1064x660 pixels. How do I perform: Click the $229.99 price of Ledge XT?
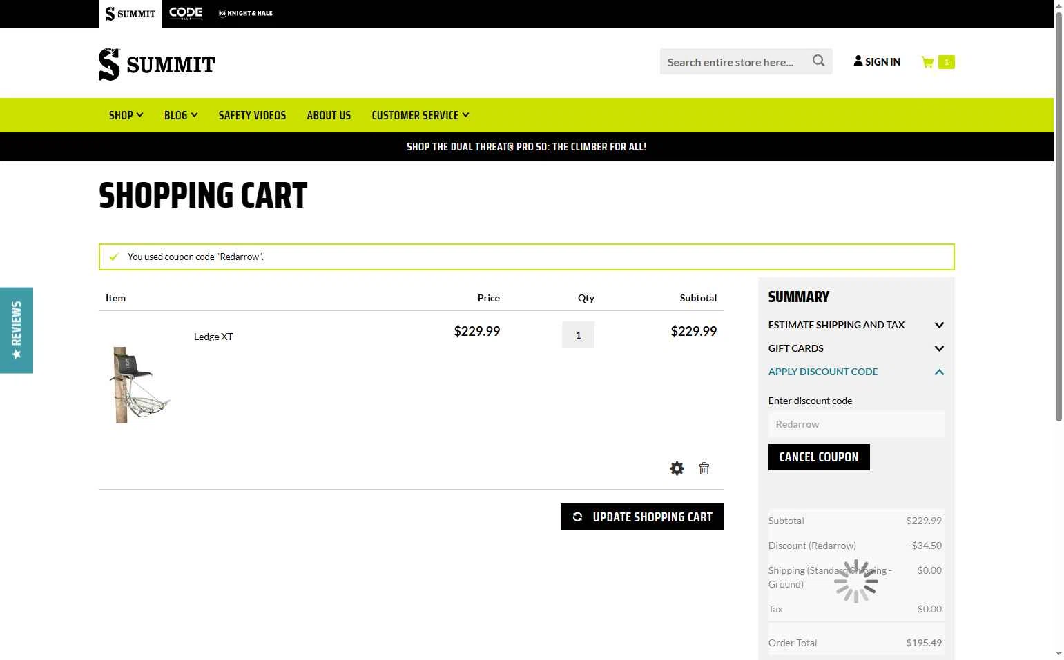[477, 331]
